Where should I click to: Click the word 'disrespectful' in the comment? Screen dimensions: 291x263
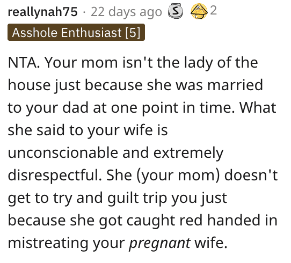(x=55, y=176)
